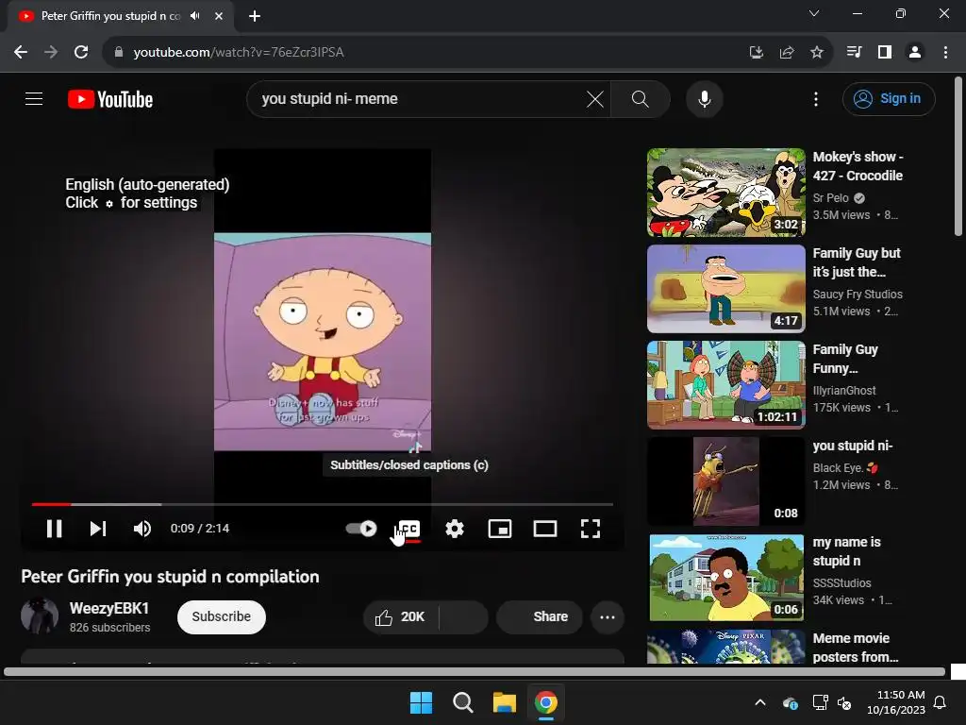966x725 pixels.
Task: Open the YouTube hamburger guide menu
Action: pos(34,98)
